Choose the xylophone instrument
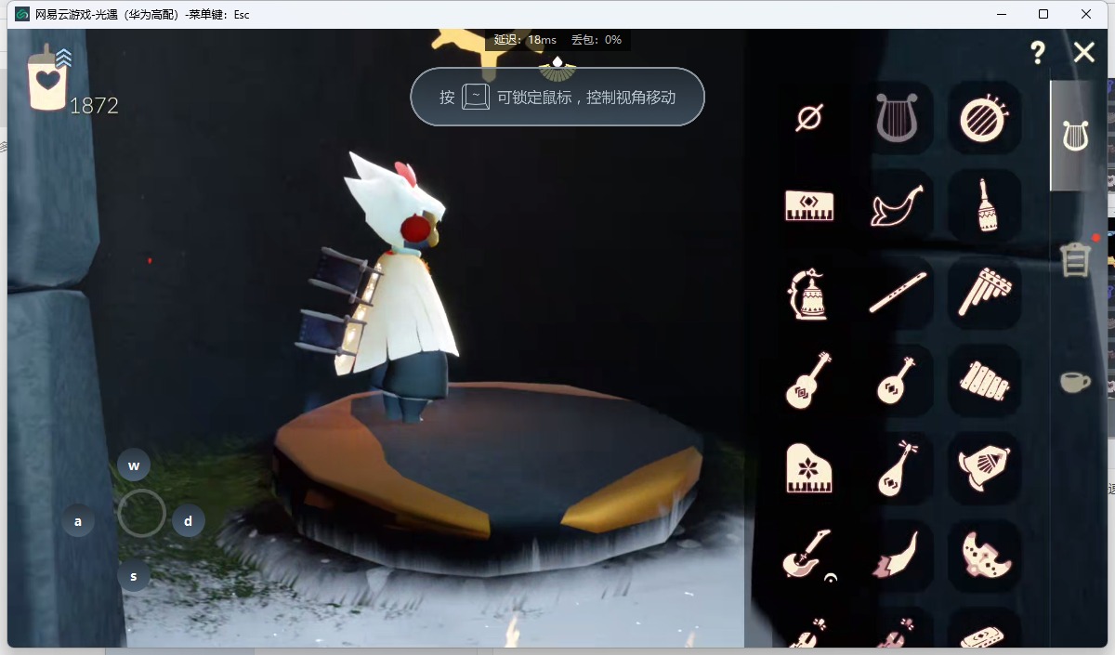This screenshot has width=1115, height=655. coord(984,381)
